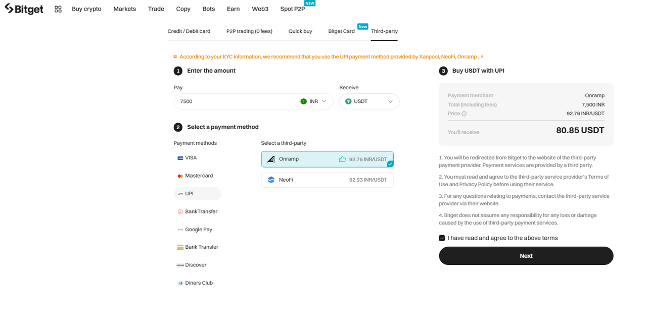647x328 pixels.
Task: Click the Diners Club logo icon
Action: 180,283
